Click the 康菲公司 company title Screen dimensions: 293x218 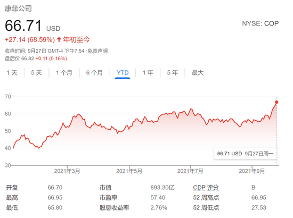18,9
